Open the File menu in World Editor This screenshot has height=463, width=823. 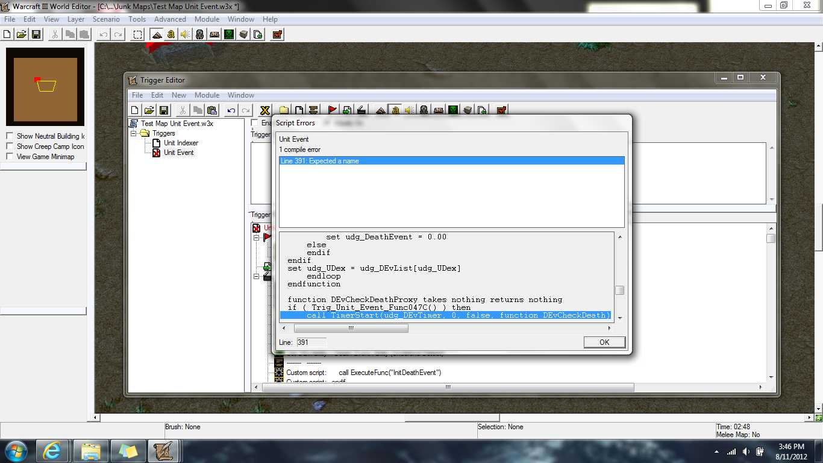10,19
